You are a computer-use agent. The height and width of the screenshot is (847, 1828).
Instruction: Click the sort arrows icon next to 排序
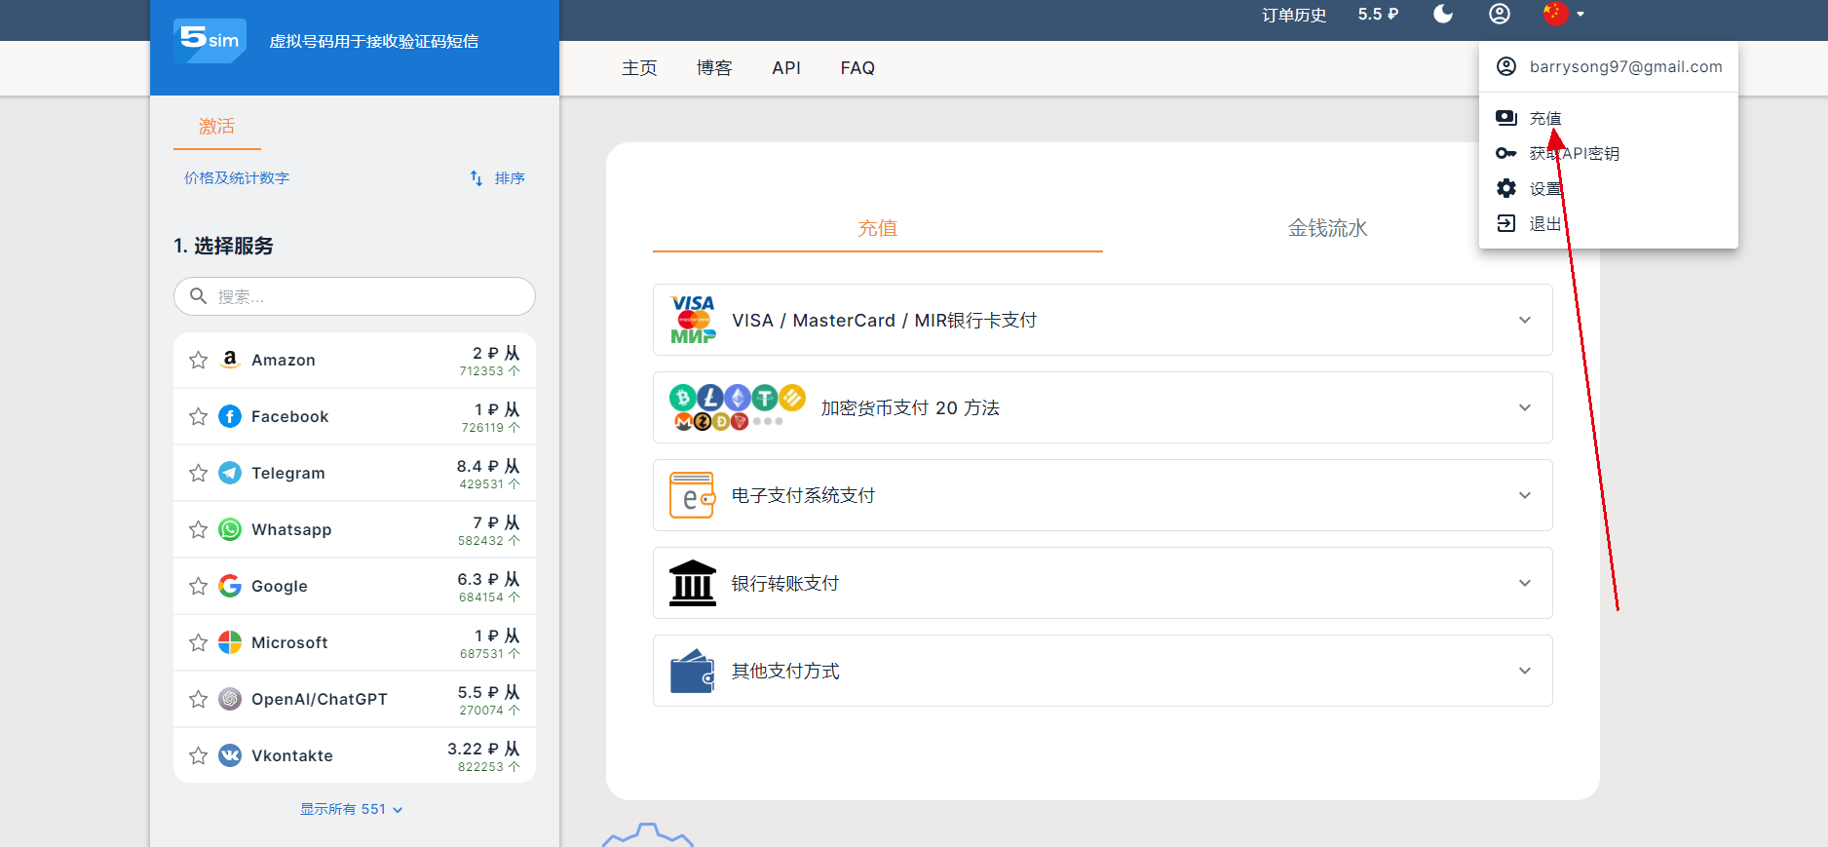click(476, 178)
